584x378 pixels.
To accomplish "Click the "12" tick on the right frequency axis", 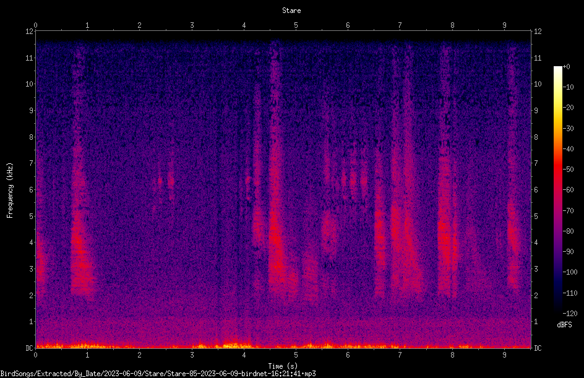I will (x=538, y=32).
